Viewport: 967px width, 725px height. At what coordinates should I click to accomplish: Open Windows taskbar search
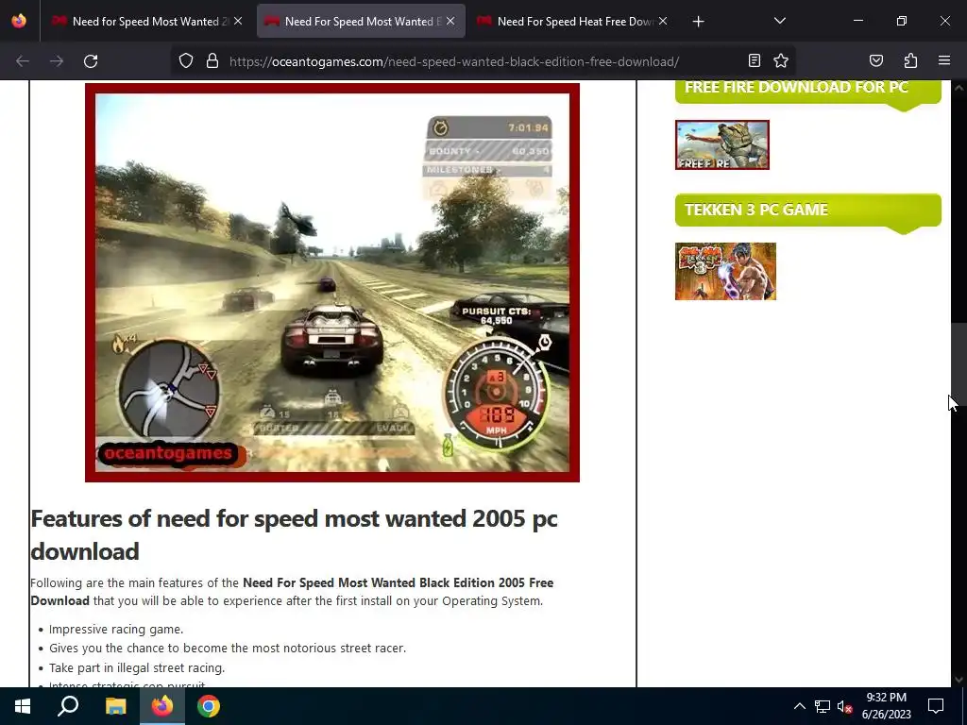pos(68,706)
